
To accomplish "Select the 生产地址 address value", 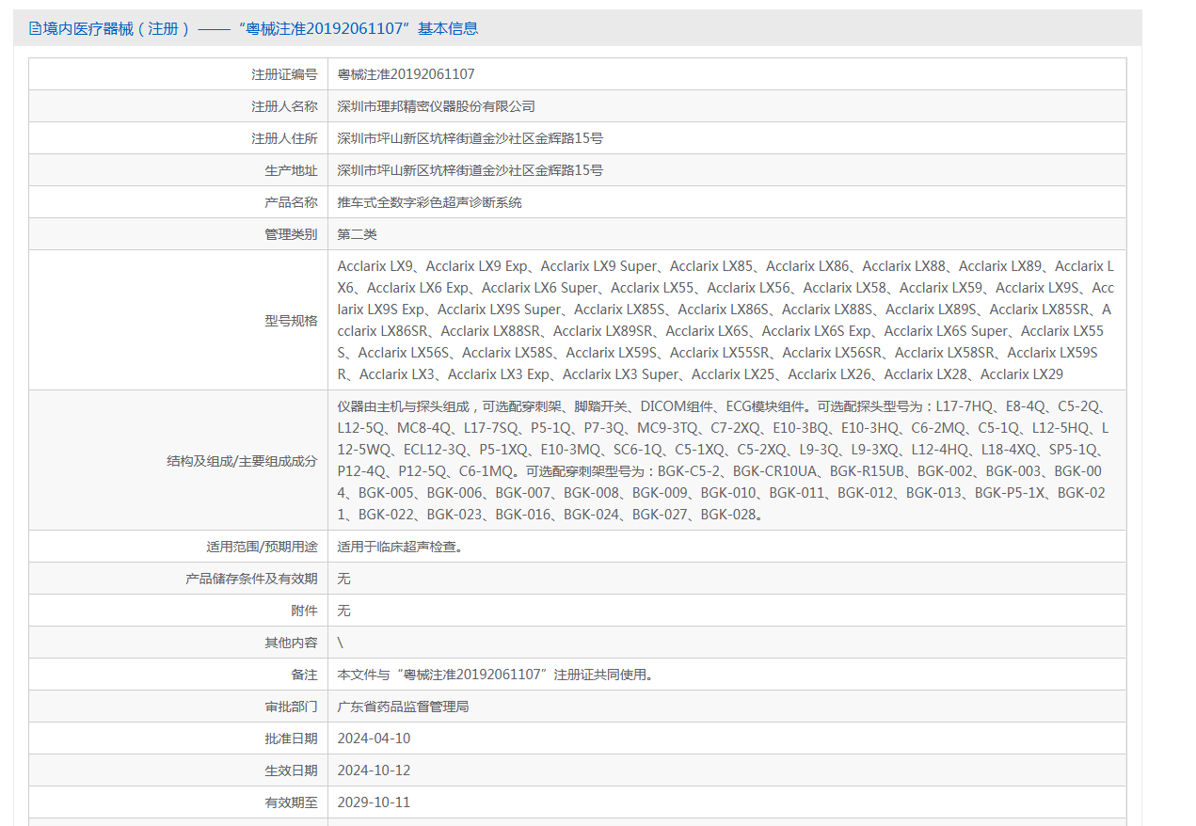I will tap(470, 170).
